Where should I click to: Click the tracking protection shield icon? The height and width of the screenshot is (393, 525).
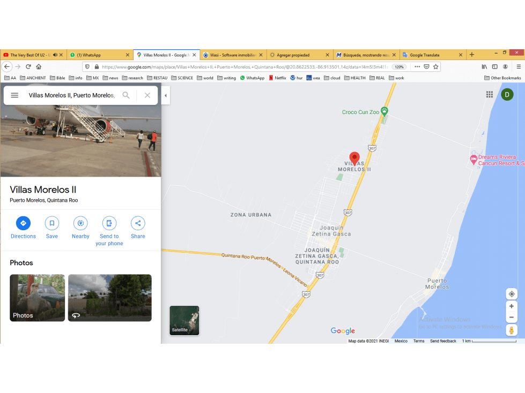[87, 67]
